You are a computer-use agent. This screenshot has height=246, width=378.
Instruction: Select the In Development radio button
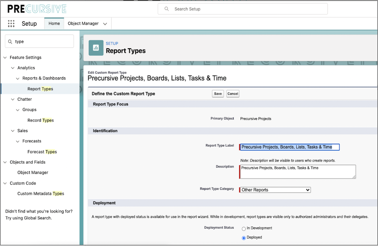pos(243,229)
